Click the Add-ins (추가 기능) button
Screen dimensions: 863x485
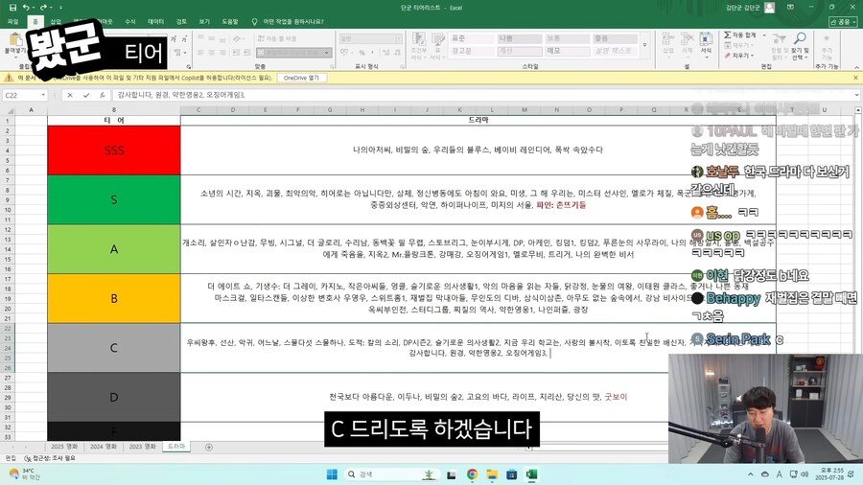[827, 48]
